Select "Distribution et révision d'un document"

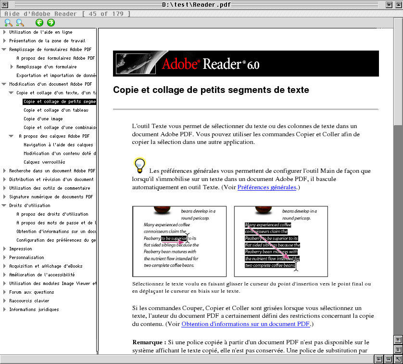(x=51, y=180)
